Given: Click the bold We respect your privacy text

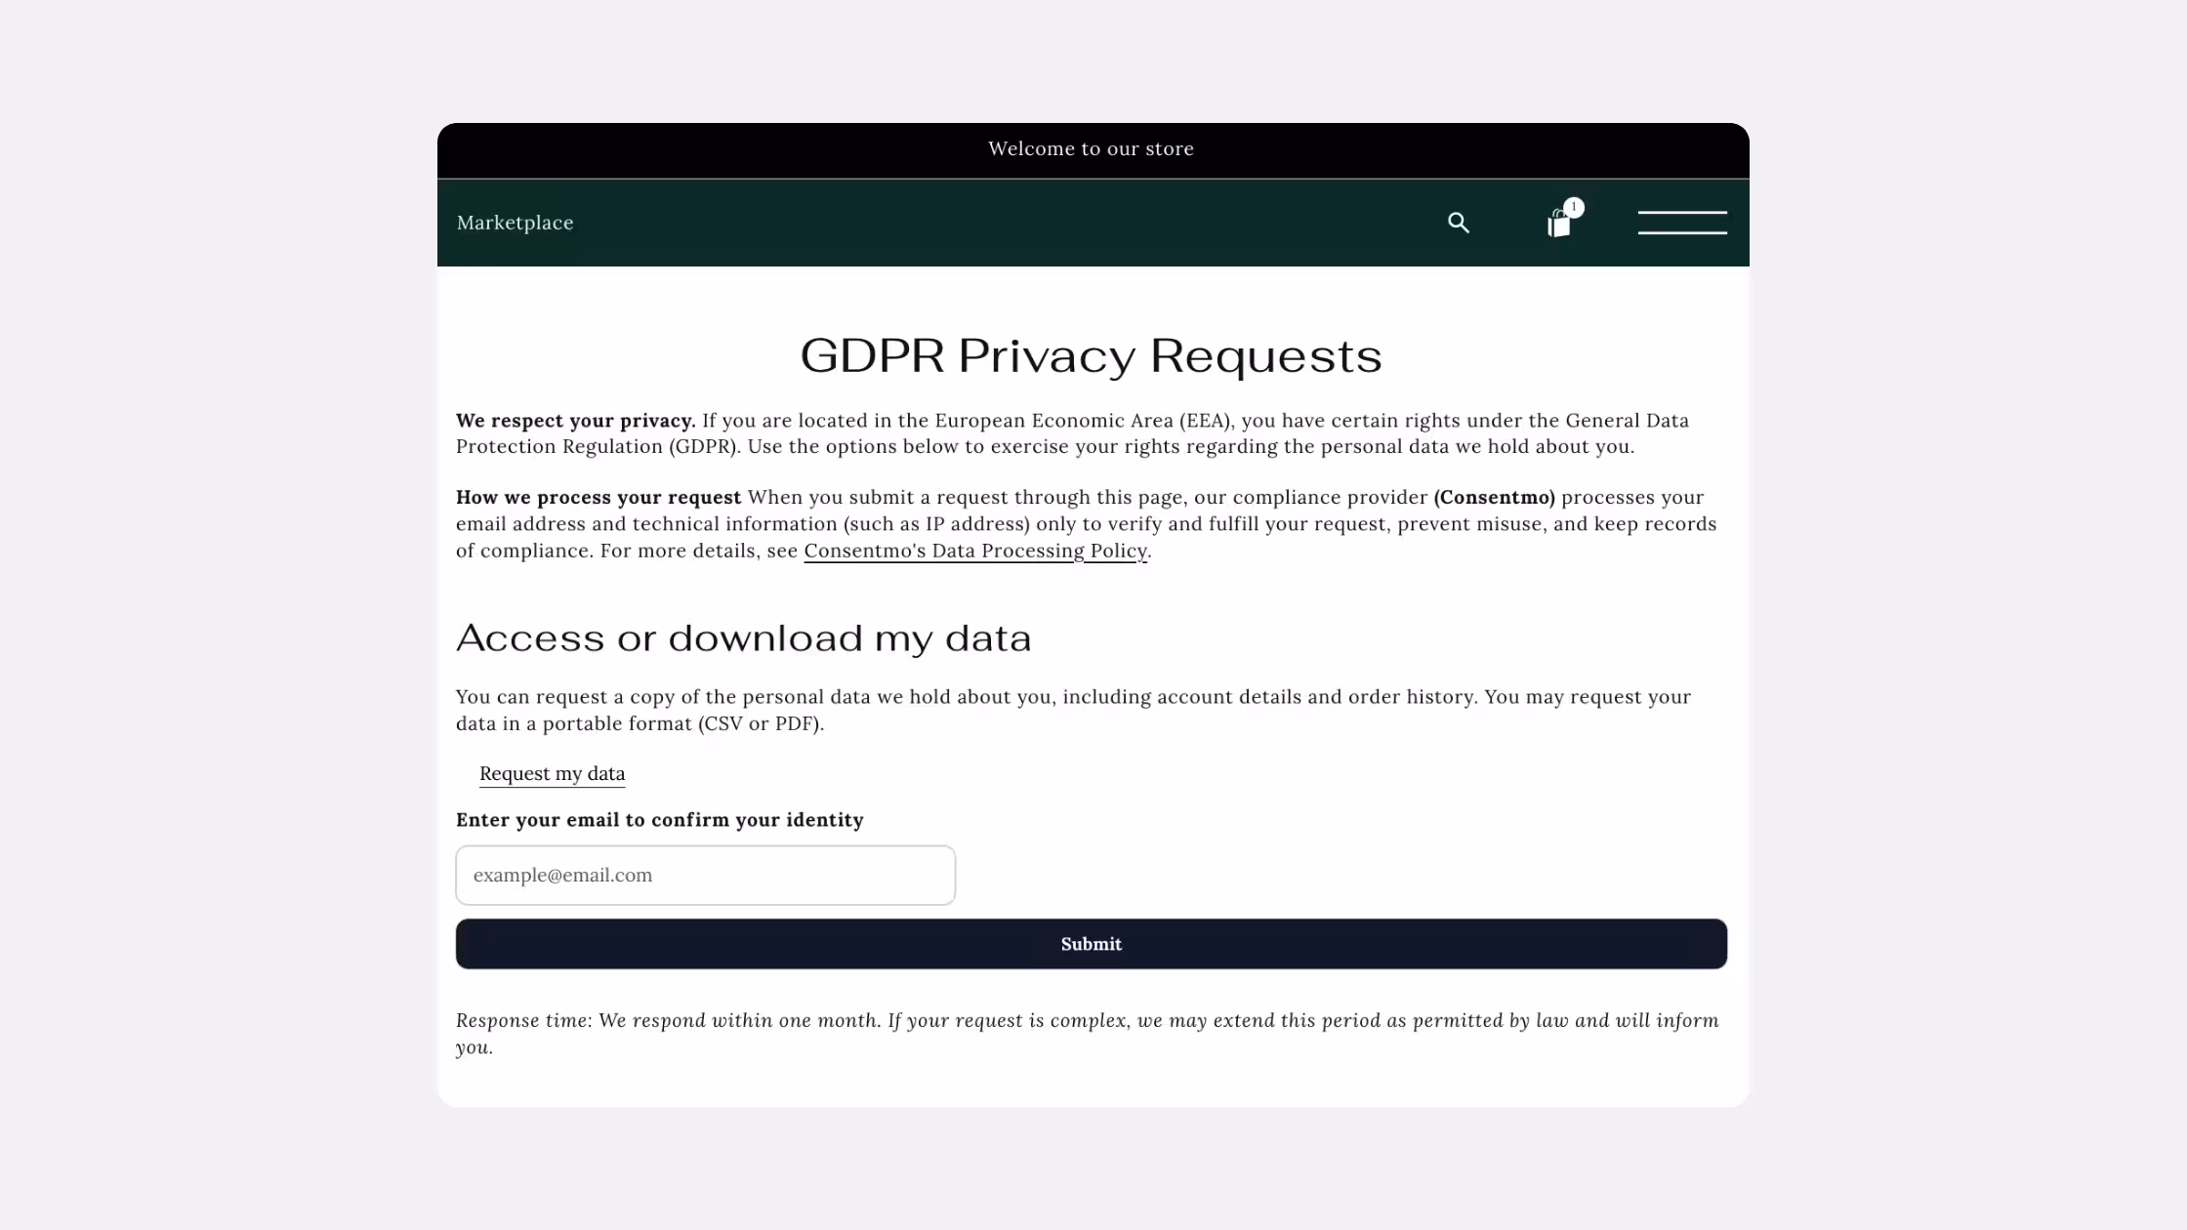Looking at the screenshot, I should (x=575, y=421).
